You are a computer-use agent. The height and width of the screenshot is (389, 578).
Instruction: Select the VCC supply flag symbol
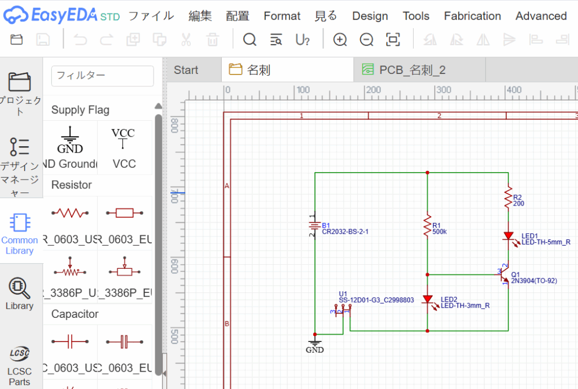[124, 146]
